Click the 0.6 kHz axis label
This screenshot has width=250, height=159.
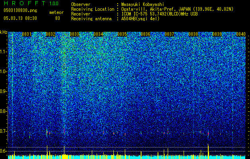coord(4,151)
